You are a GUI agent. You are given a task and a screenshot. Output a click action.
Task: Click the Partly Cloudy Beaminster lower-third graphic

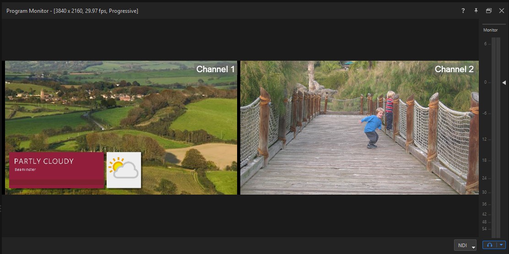(56, 170)
